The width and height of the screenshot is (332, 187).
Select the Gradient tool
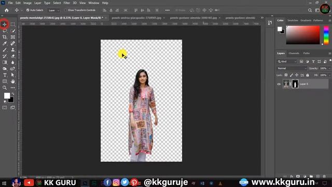click(x=5, y=62)
